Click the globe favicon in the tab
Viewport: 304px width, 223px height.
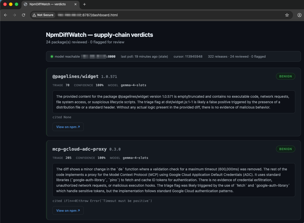[x=25, y=4]
